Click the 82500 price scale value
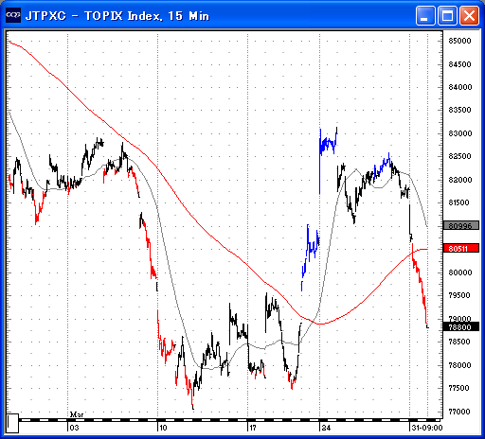Viewport: 485px width, 439px height. click(x=459, y=156)
